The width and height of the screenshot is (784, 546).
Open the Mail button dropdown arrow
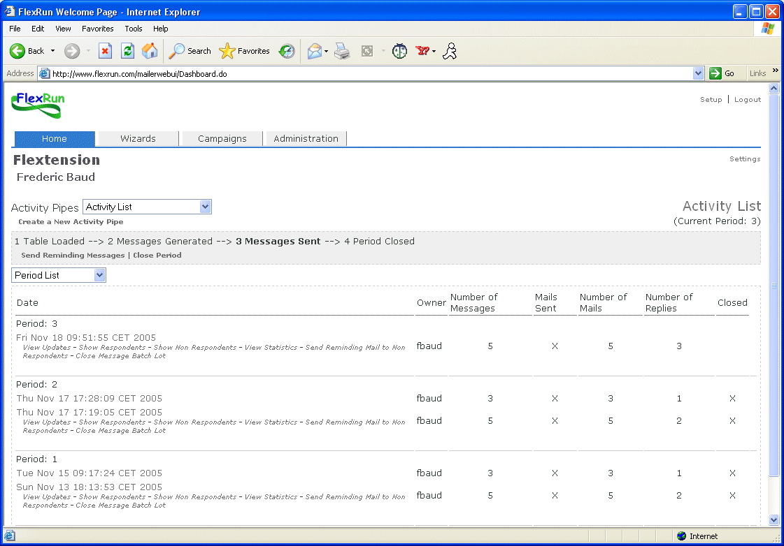pos(326,52)
